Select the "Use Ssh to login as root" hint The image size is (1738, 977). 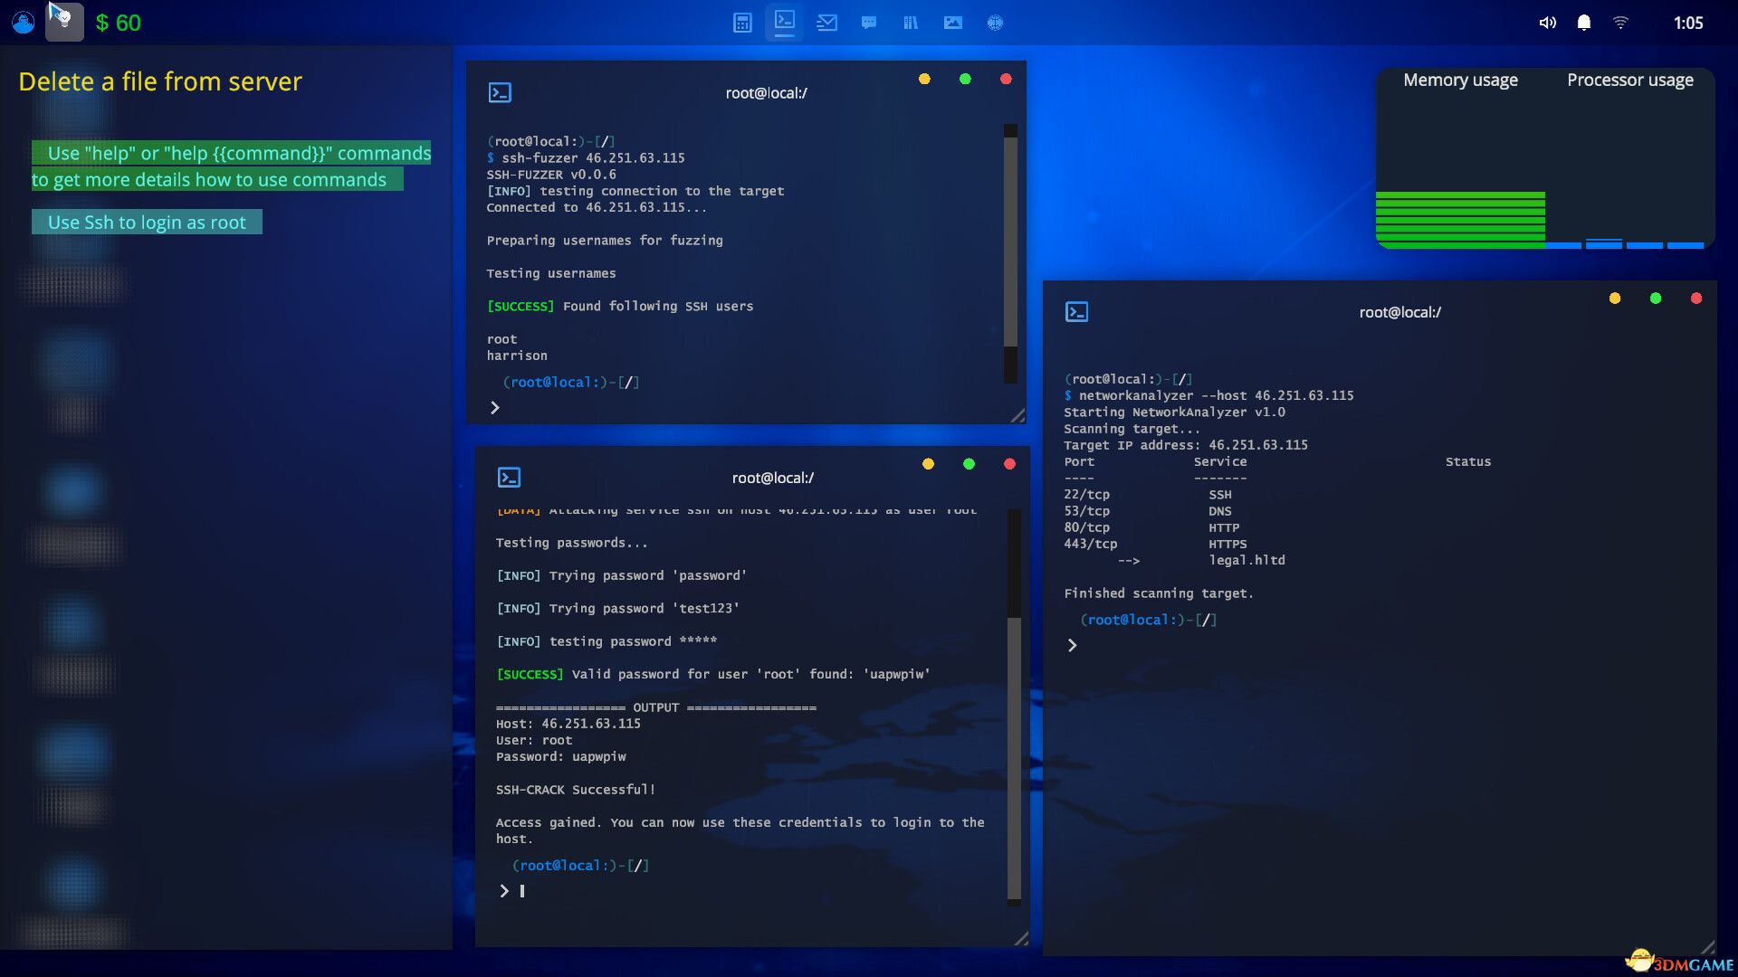click(147, 222)
